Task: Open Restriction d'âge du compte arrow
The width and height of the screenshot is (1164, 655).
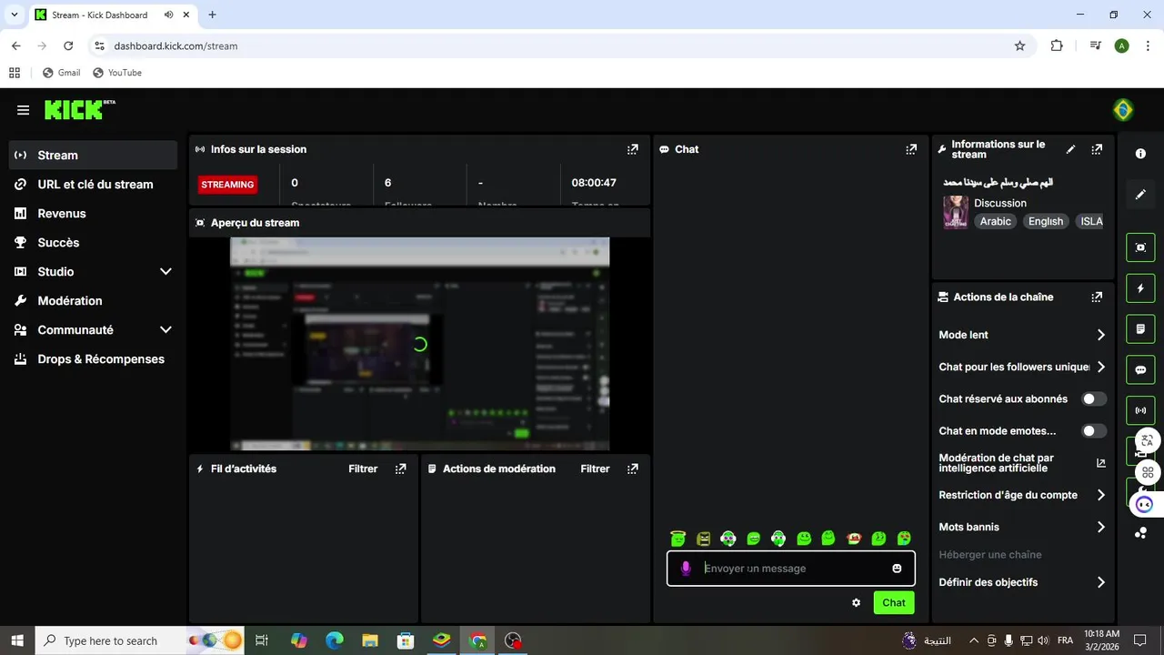Action: point(1100,495)
